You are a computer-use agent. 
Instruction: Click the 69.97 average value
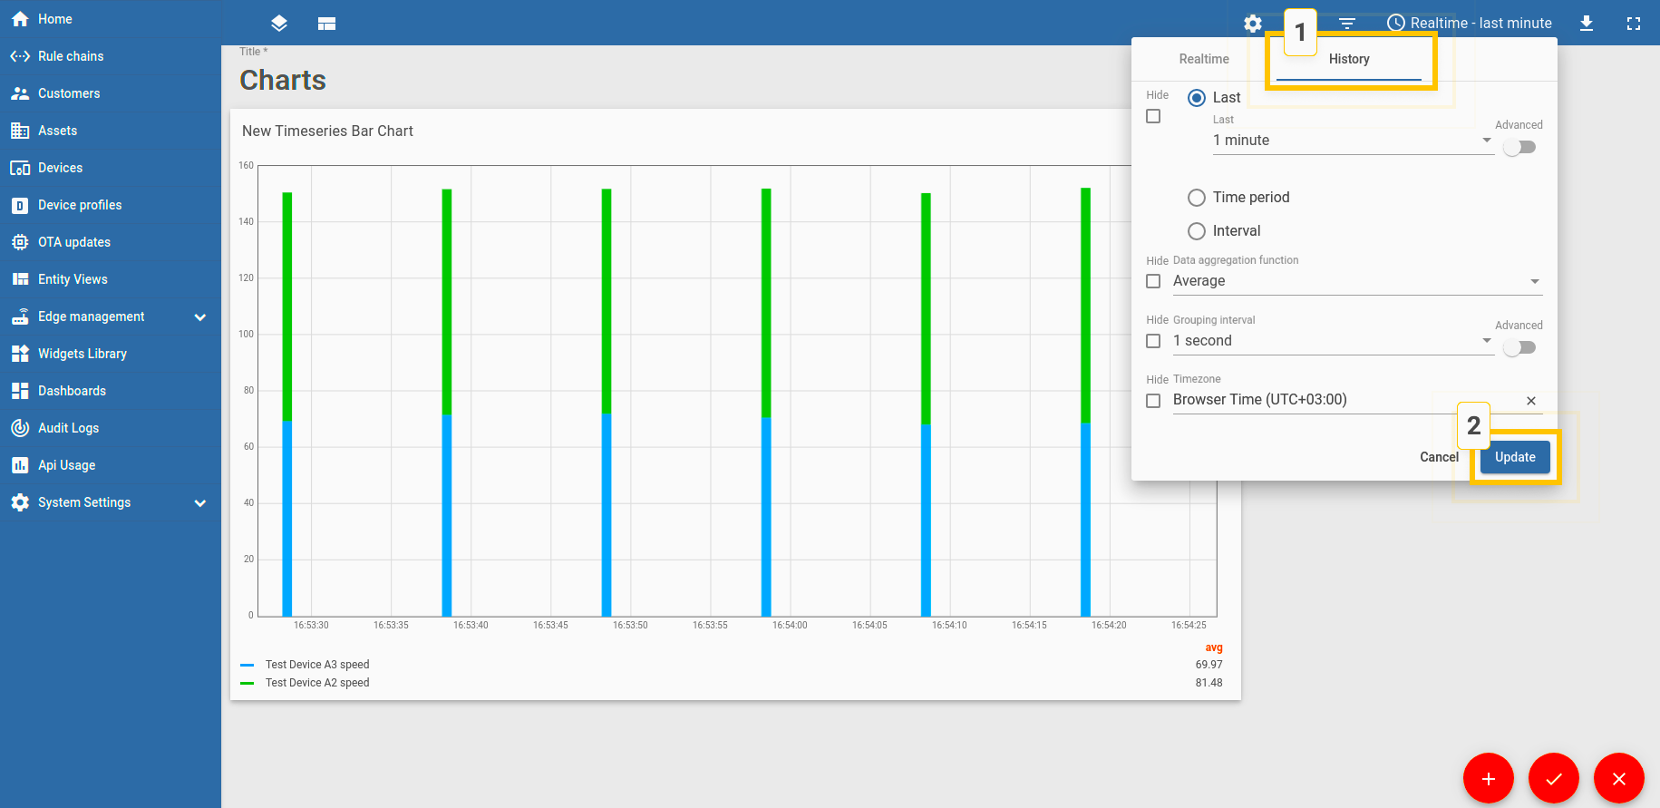(x=1209, y=665)
